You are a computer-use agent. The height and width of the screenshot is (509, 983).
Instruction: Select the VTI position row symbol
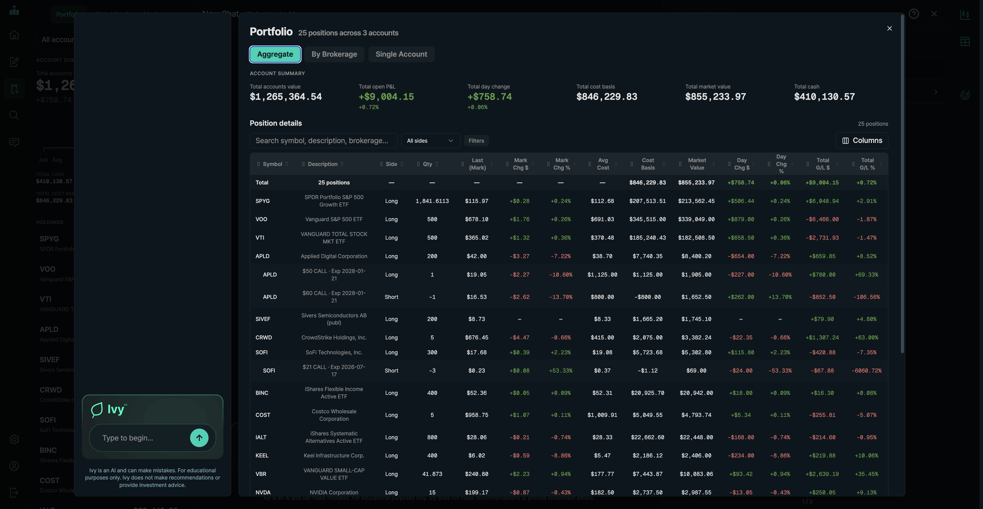coord(260,238)
